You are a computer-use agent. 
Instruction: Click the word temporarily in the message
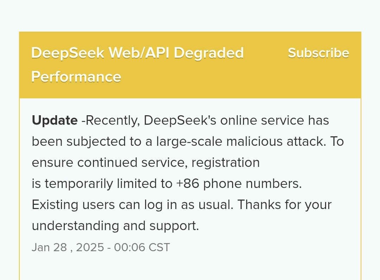79,183
